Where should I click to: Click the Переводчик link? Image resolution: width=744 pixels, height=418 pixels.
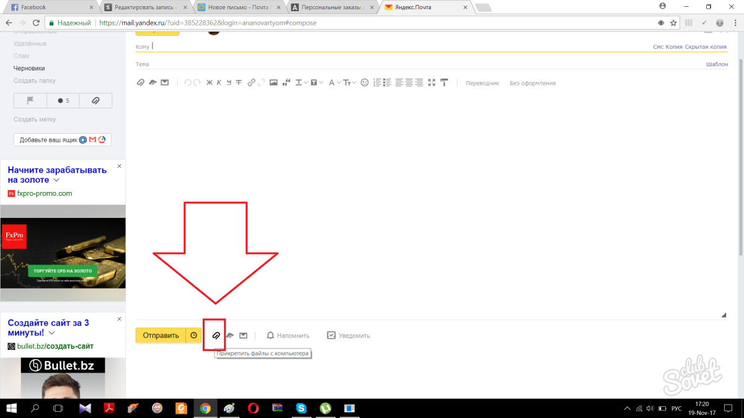pyautogui.click(x=482, y=83)
